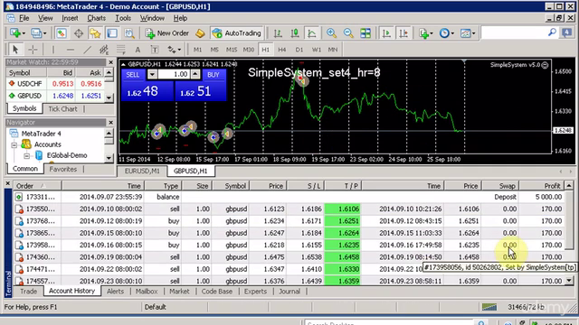Switch to Navigator Favorites tab
579x325 pixels.
click(x=63, y=169)
